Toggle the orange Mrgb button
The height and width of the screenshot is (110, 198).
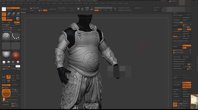coord(17,22)
